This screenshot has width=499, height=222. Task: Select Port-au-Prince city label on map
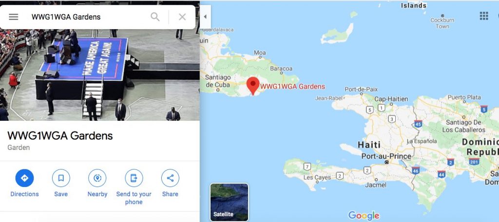[386, 156]
